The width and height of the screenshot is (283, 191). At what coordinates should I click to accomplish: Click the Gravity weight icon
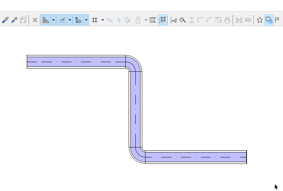point(138,20)
